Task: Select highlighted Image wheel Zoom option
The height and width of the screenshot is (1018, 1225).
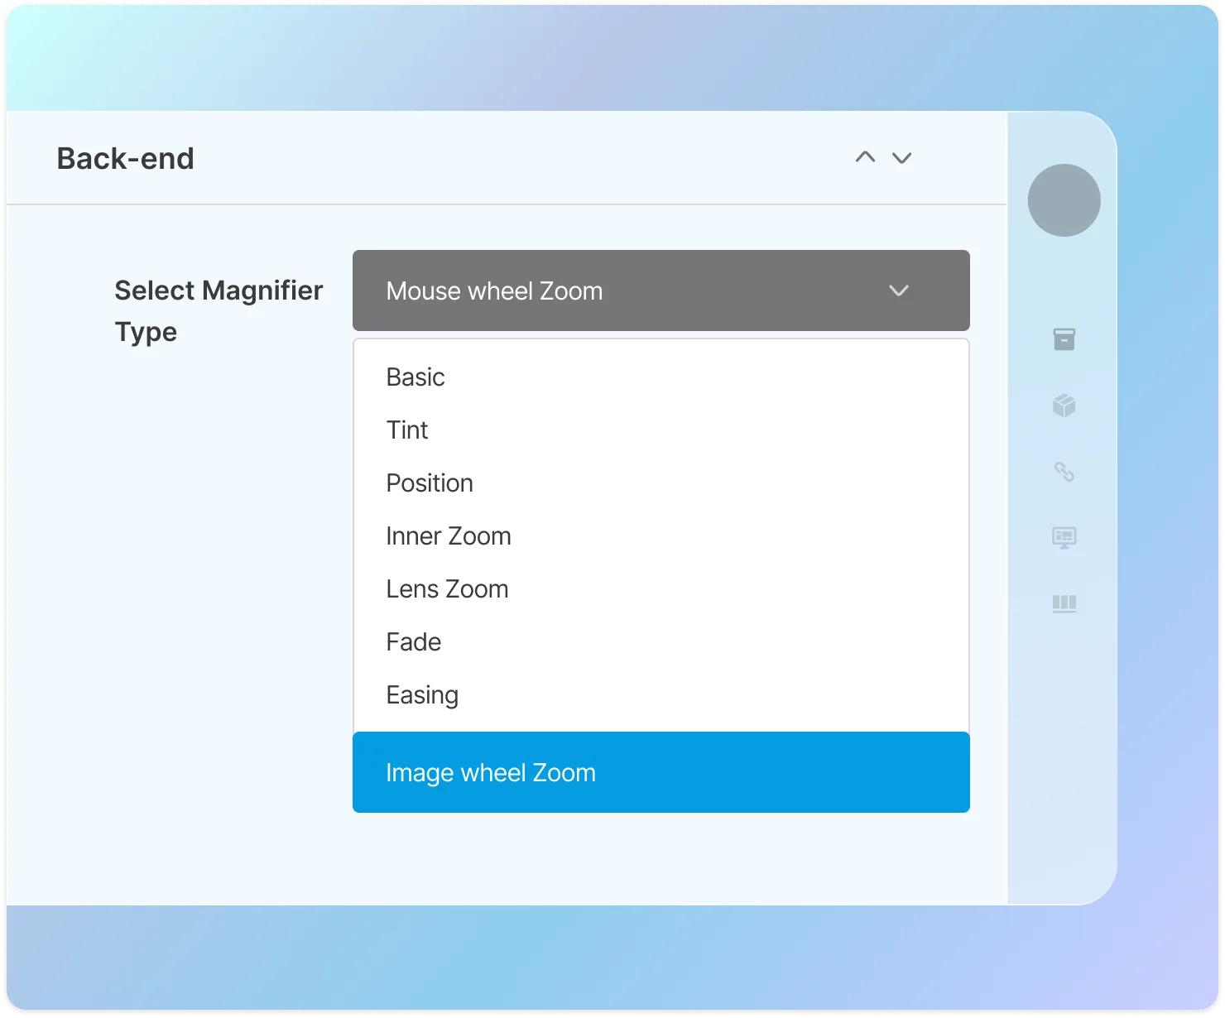Action: [x=491, y=773]
